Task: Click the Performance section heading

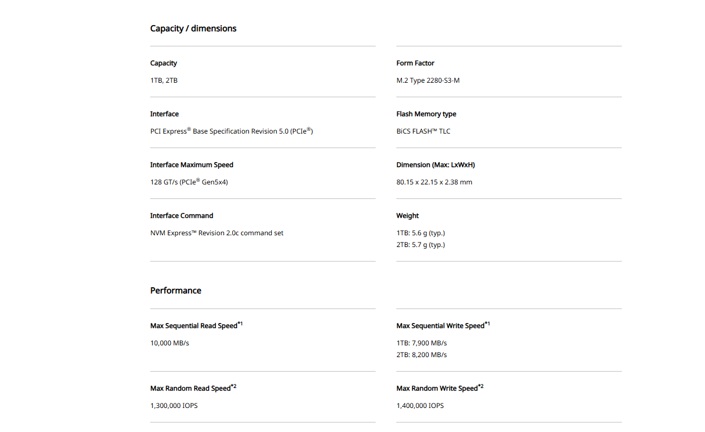Action: pos(175,291)
